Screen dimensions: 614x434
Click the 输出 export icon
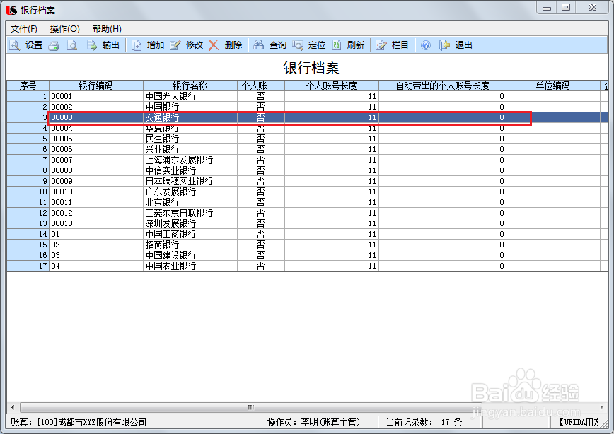(x=92, y=45)
